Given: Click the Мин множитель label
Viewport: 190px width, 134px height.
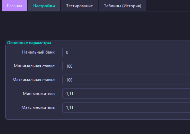Looking at the screenshot, I should coord(39,94).
